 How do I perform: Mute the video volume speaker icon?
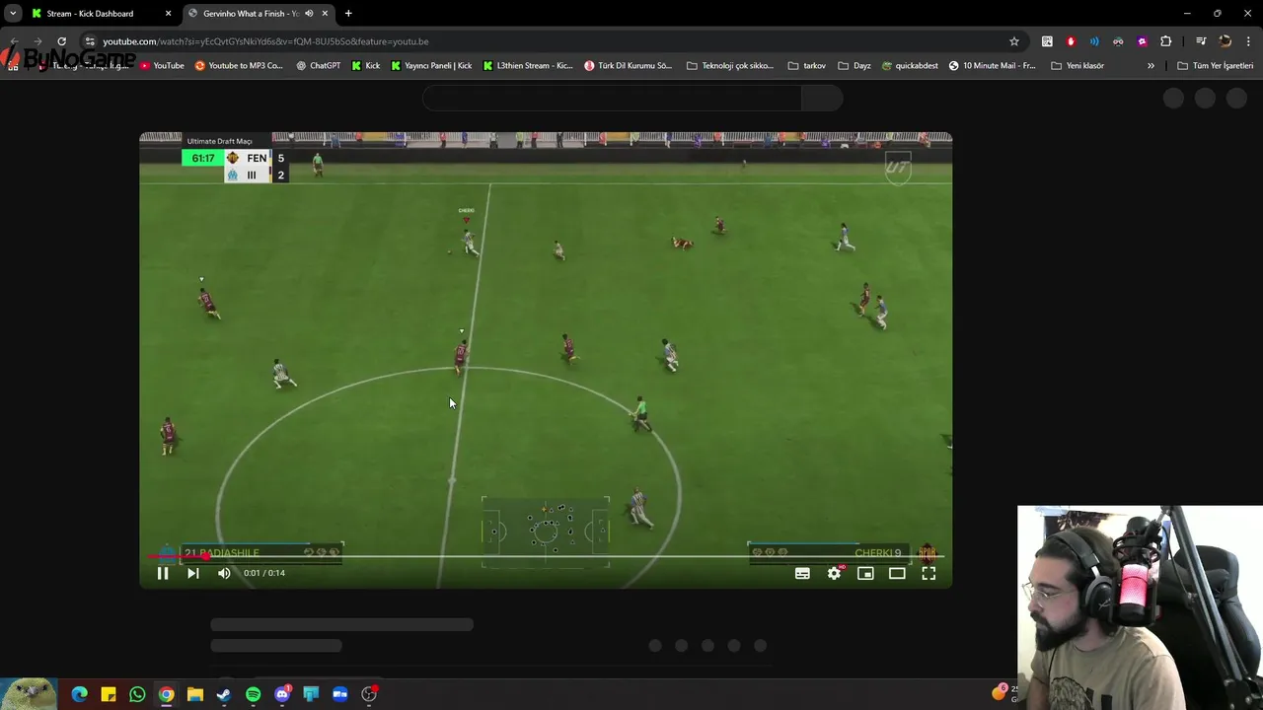point(224,573)
